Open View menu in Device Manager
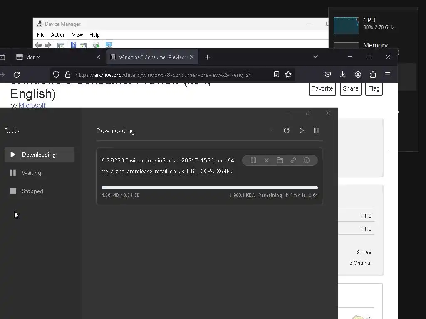Image resolution: width=426 pixels, height=319 pixels. (77, 35)
